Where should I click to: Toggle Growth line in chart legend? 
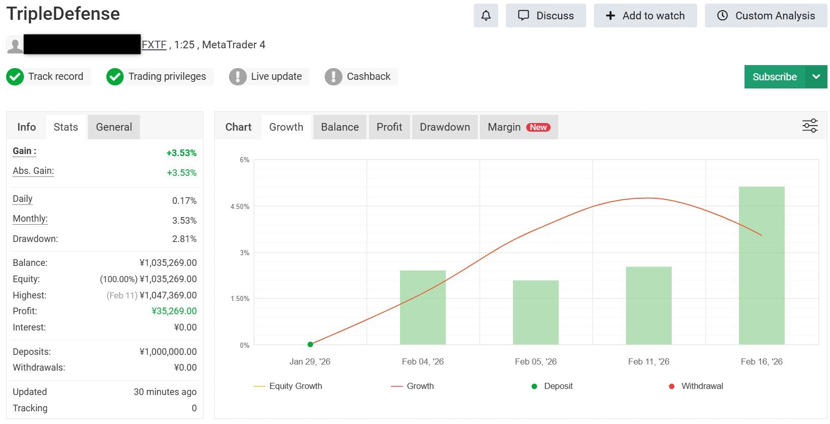point(413,386)
